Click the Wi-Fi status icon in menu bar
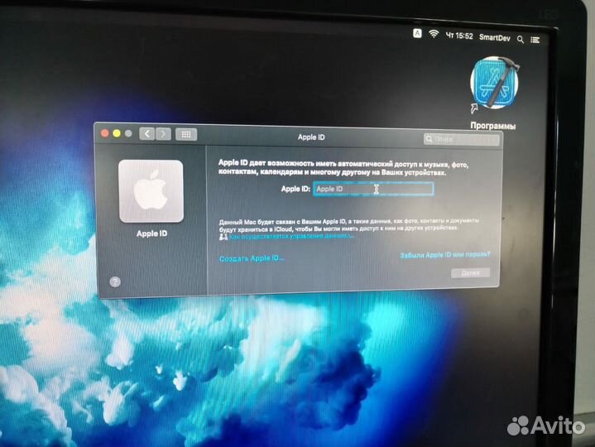Screen dimensions: 595x447 point(434,34)
